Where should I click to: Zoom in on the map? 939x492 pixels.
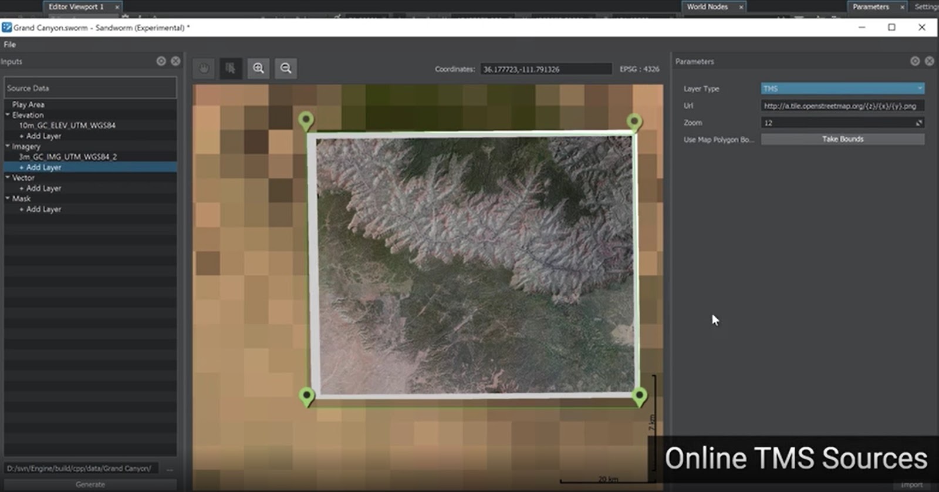[x=258, y=69]
